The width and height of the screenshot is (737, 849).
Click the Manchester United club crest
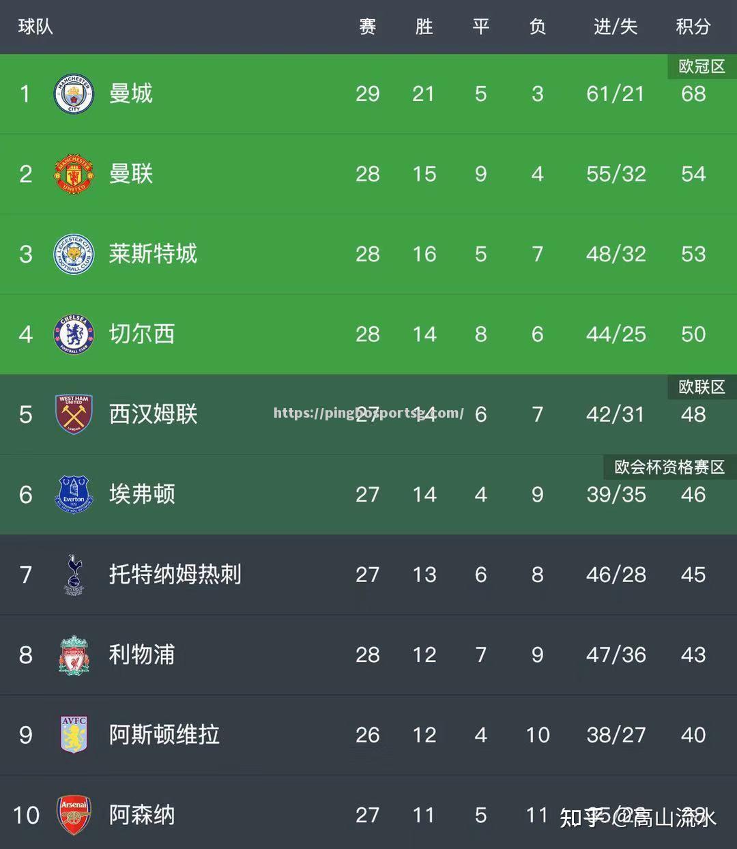(74, 174)
